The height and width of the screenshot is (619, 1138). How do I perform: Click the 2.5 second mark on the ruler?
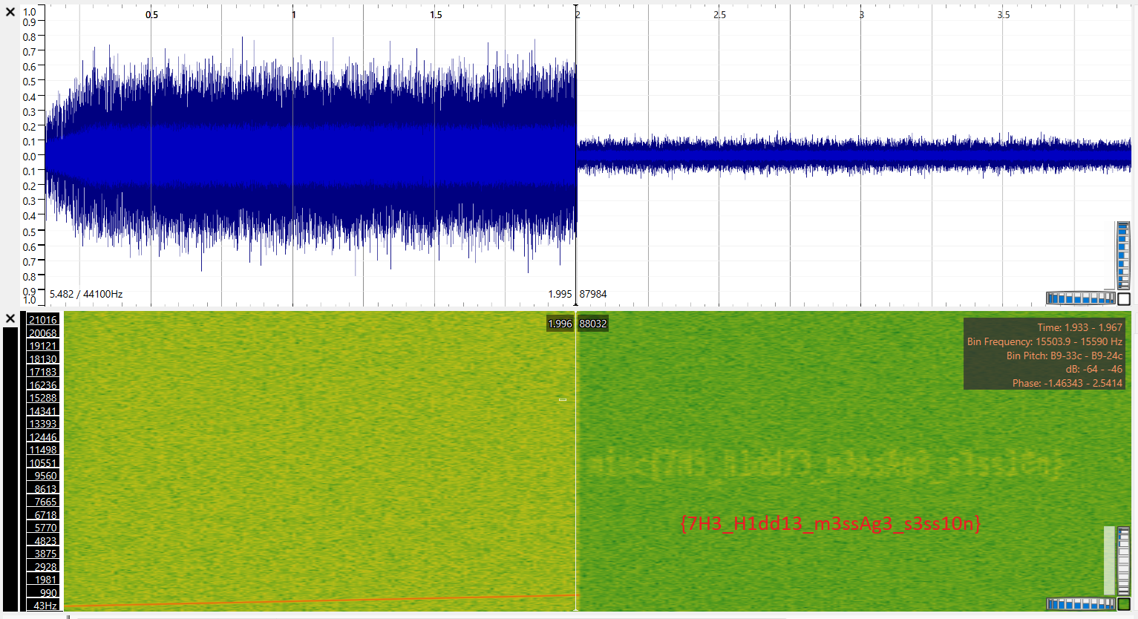pos(720,14)
